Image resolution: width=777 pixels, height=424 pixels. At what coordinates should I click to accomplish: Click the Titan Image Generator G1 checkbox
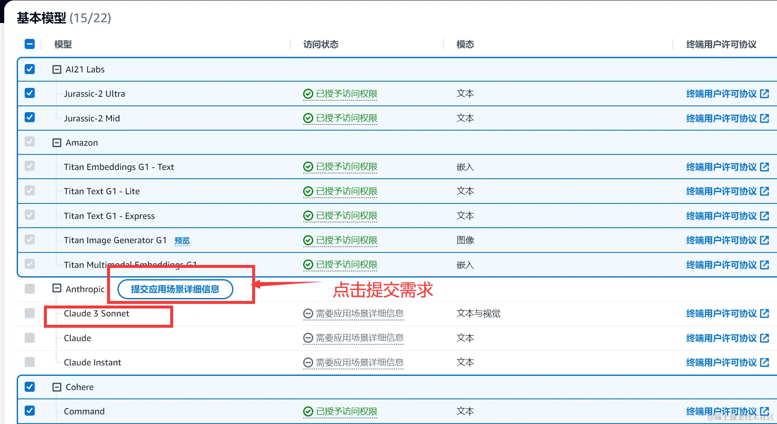pyautogui.click(x=30, y=239)
